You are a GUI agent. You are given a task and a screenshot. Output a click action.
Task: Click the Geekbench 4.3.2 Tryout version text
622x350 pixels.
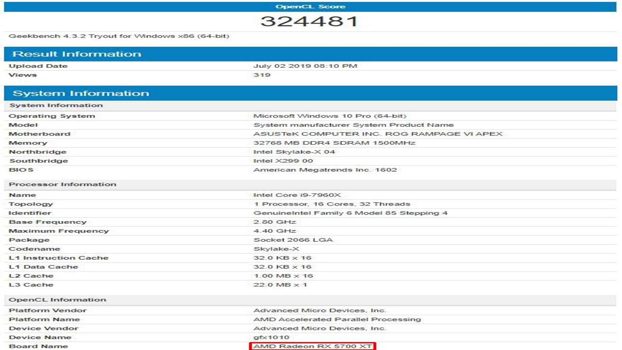[x=119, y=36]
